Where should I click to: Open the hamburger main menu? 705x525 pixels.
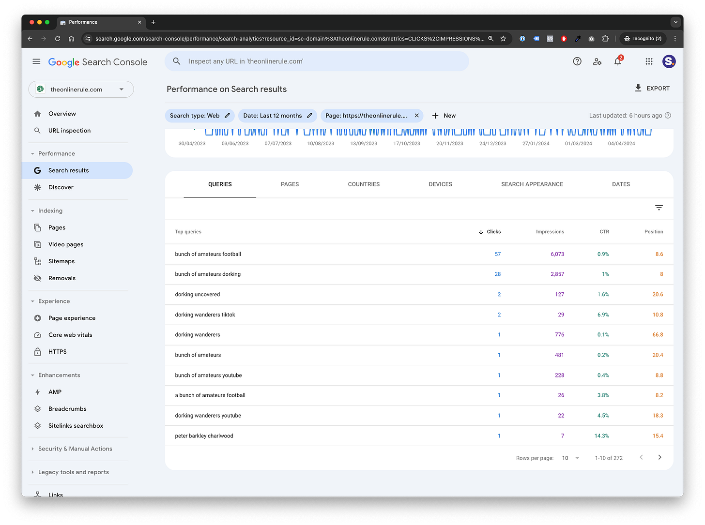(x=36, y=61)
